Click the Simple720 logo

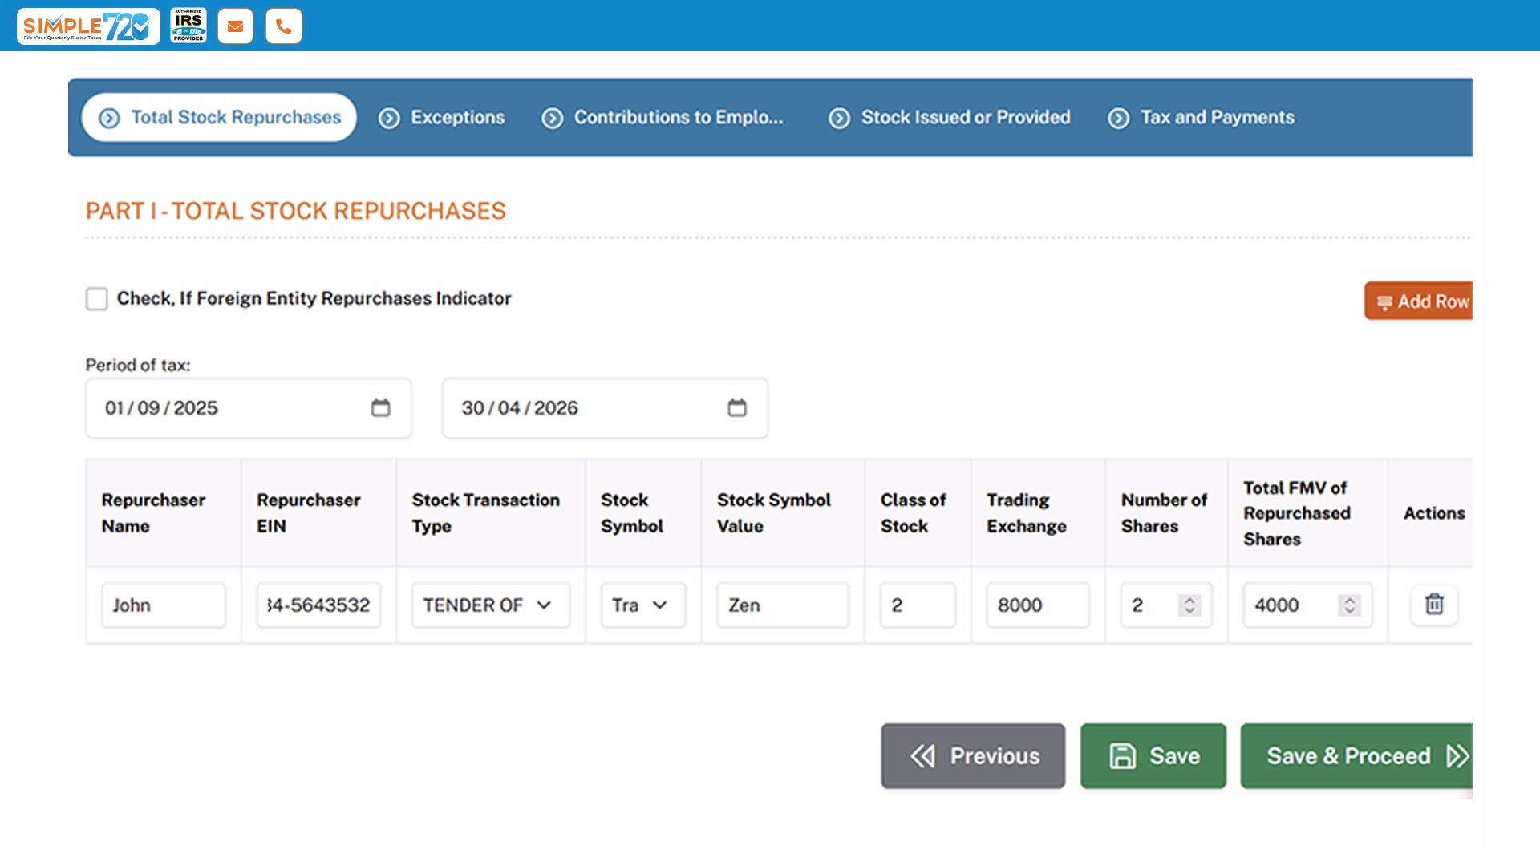point(88,26)
